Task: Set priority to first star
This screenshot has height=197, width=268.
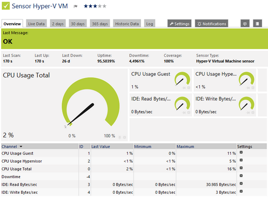Action: [86, 6]
